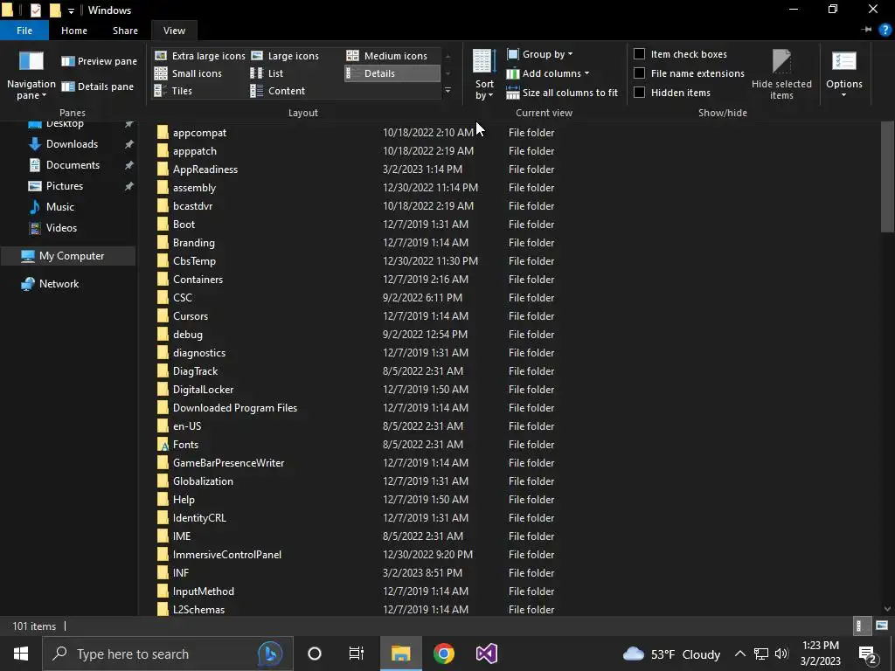Image resolution: width=895 pixels, height=671 pixels.
Task: Open volume control in system tray
Action: tap(781, 654)
